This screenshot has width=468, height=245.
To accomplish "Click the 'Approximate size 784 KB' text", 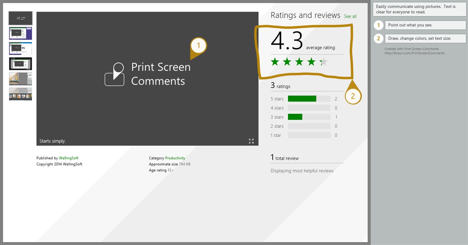I will (170, 164).
